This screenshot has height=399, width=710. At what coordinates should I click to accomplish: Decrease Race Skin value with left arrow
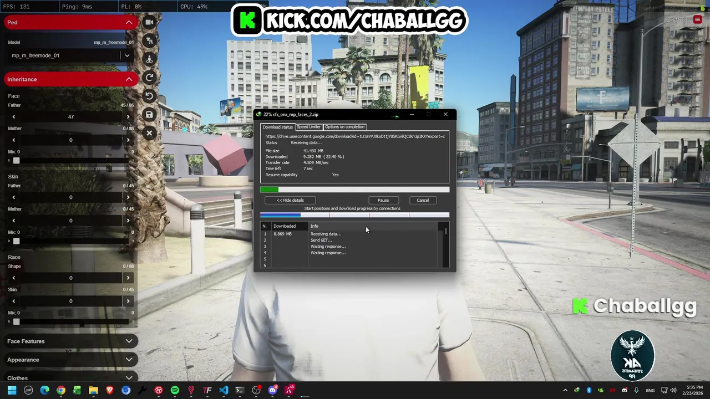pos(14,301)
